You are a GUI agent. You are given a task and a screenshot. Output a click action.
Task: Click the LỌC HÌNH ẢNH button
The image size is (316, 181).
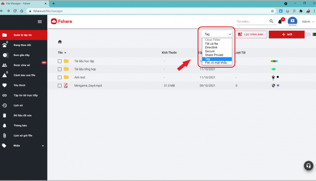251,35
